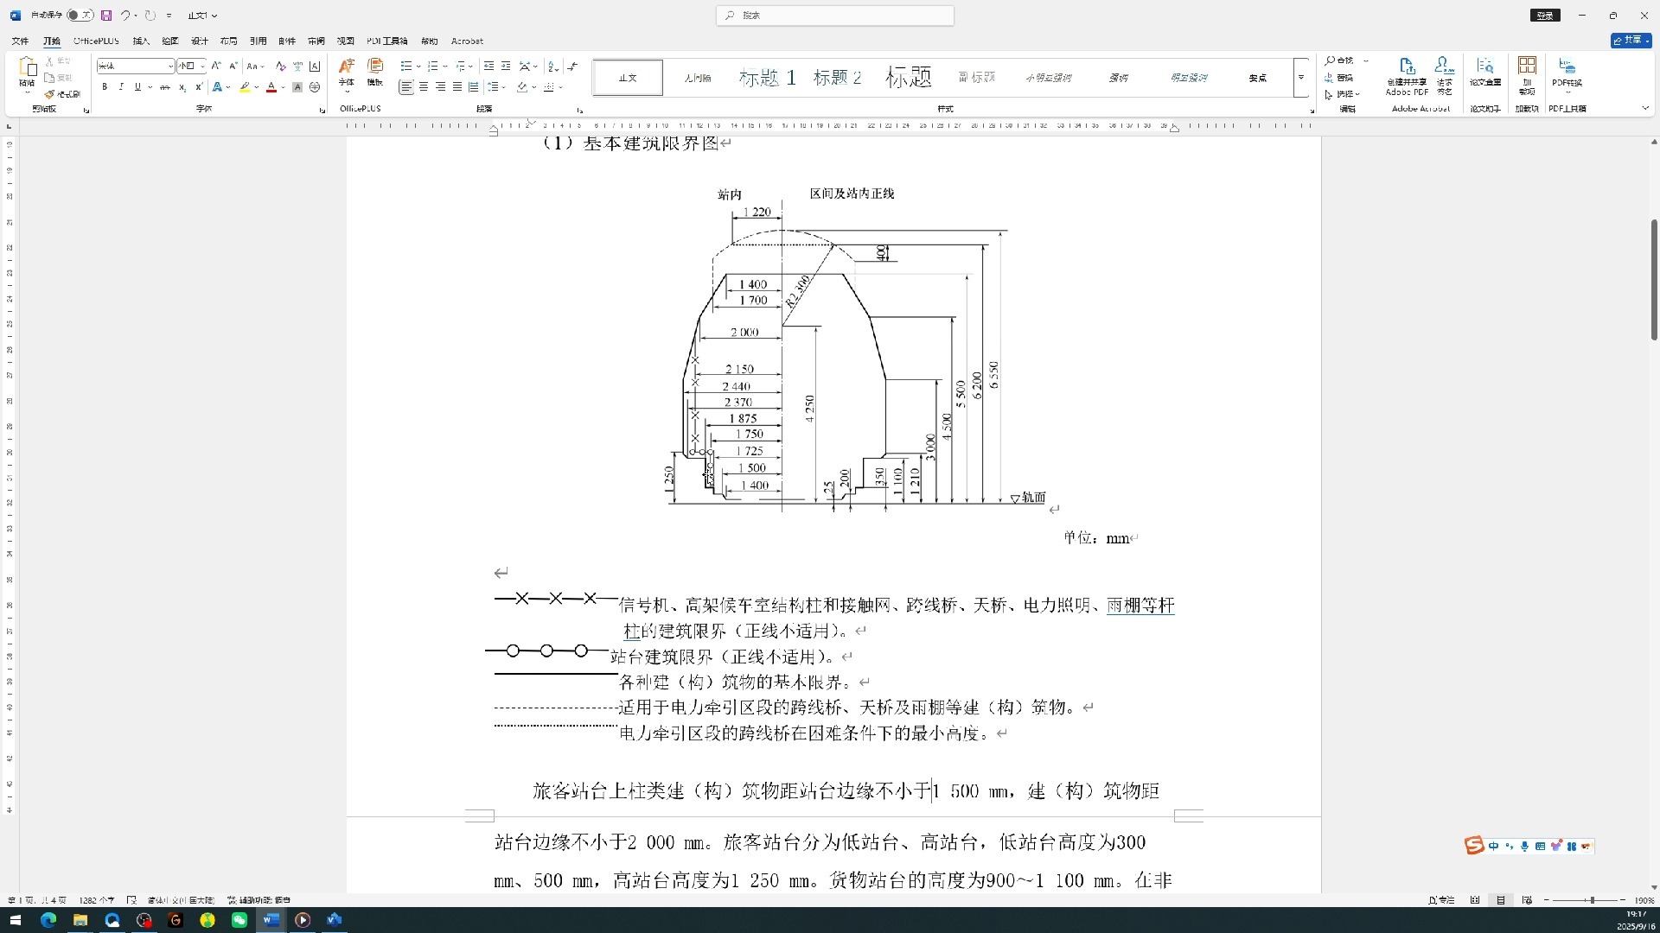Click the character border icon
Viewport: 1660px width, 933px height.
click(x=315, y=66)
